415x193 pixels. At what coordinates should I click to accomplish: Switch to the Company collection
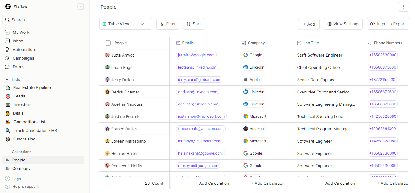21,168
